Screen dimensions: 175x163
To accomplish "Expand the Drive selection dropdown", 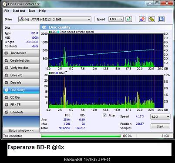I will point(55,19).
